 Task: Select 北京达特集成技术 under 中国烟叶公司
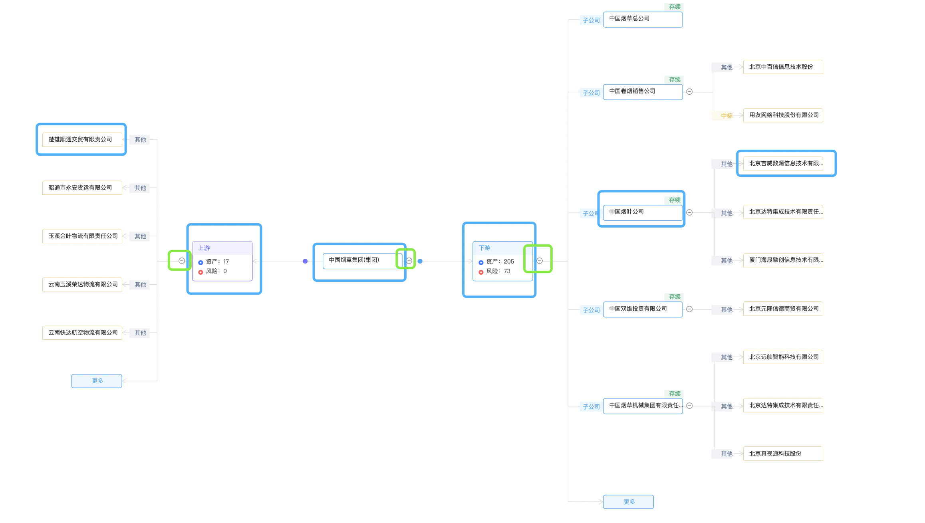pos(783,212)
